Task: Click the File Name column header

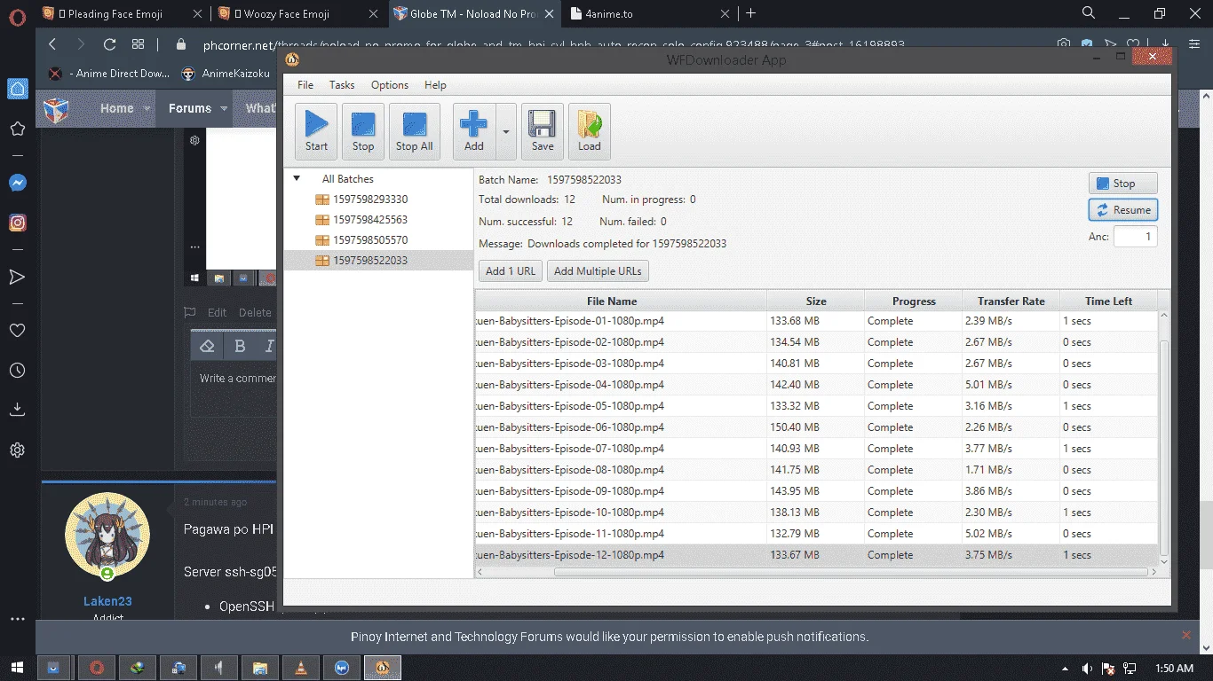Action: coord(612,301)
